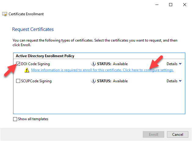Minimize the Certificate Enrollment window
The height and width of the screenshot is (141, 192).
pos(157,5)
